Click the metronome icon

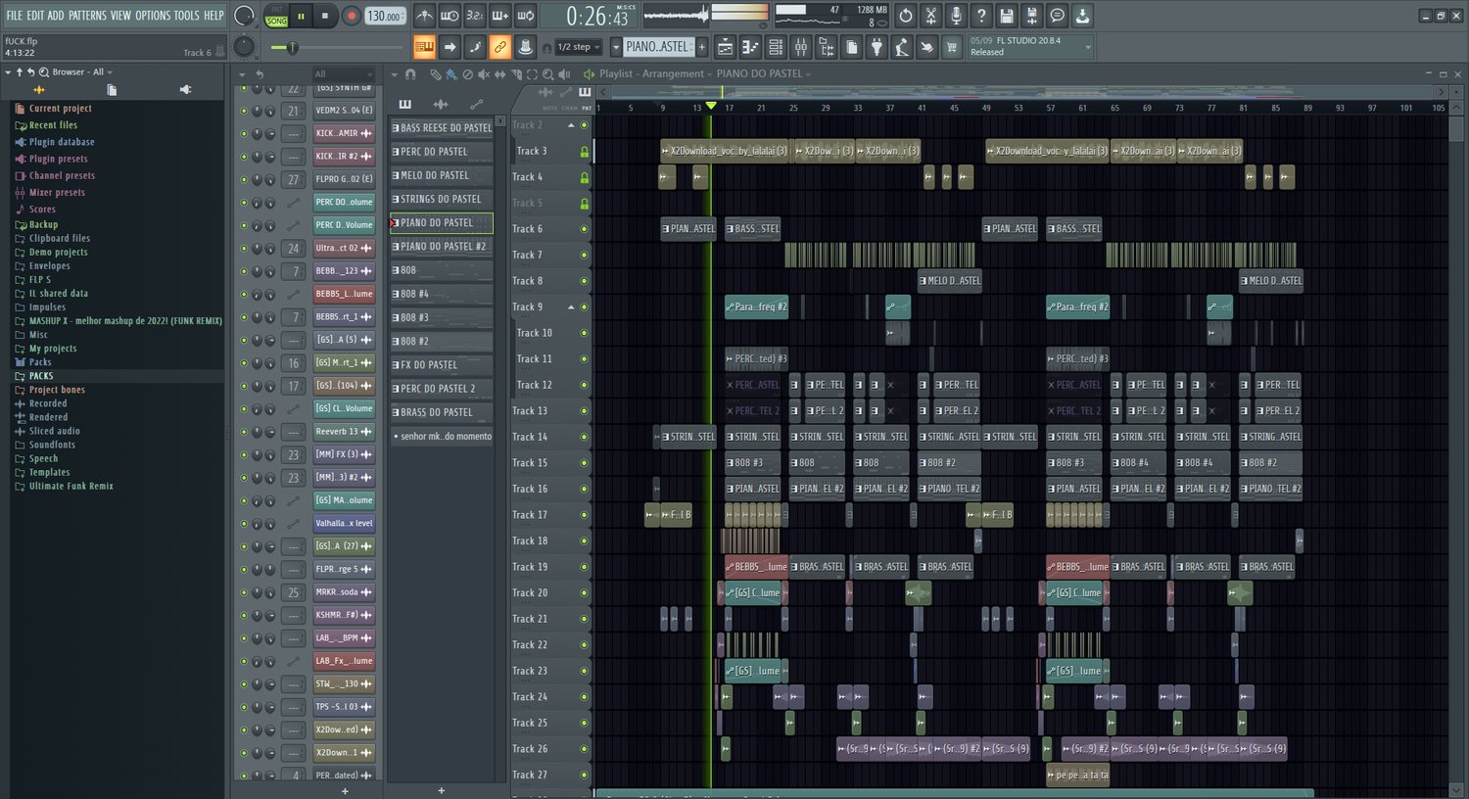point(424,16)
